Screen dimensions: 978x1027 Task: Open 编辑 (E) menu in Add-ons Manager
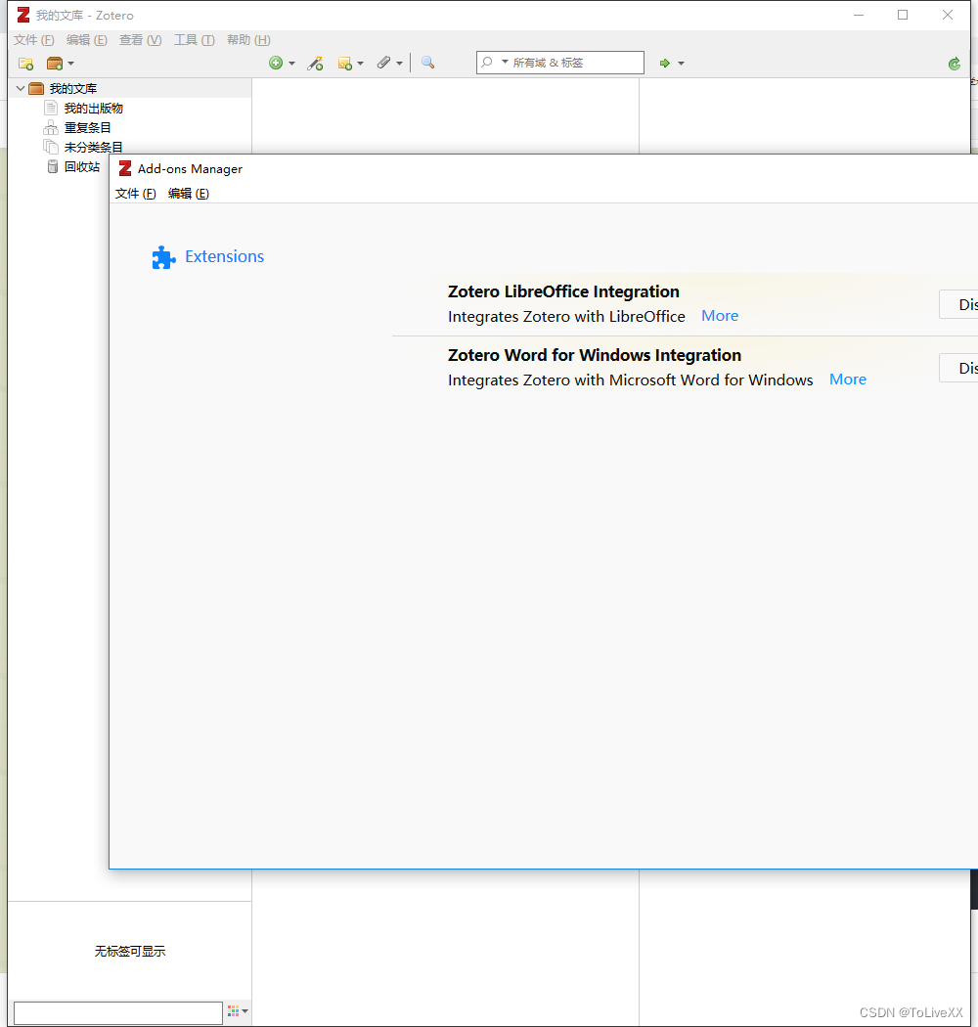(189, 194)
